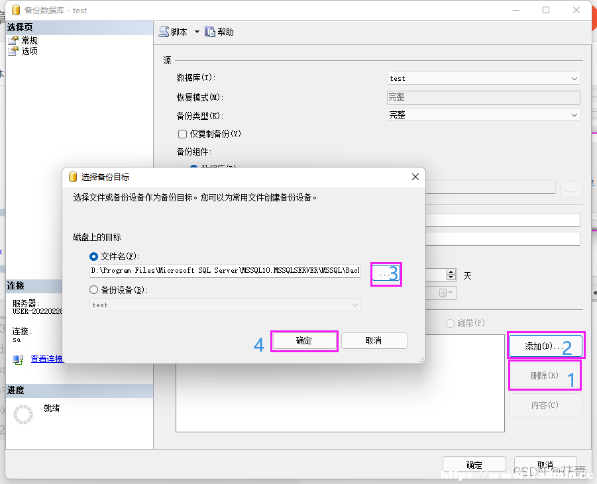Click 确定 in the main Back Up Database window
This screenshot has width=597, height=484.
[474, 465]
